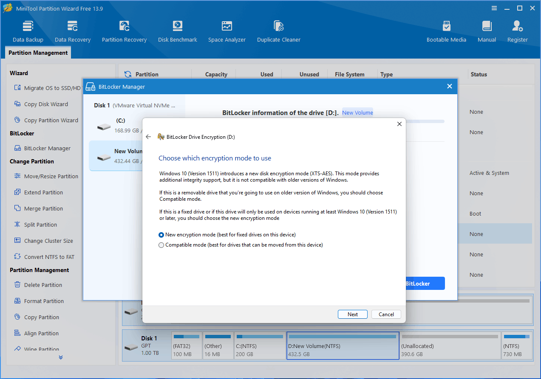The height and width of the screenshot is (379, 541).
Task: Click Disk 1 GPT disk icon in map
Action: tap(131, 347)
